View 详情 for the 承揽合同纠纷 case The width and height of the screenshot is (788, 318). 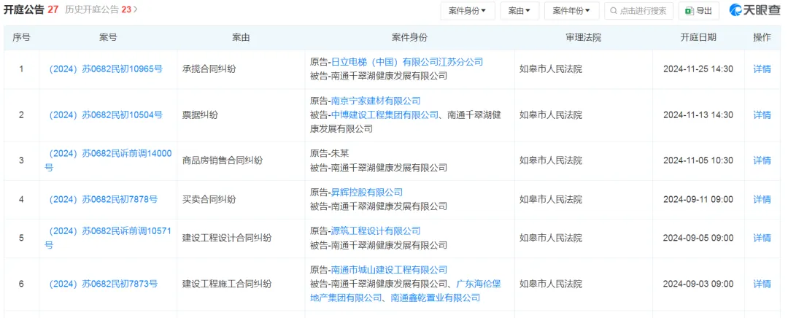point(762,69)
